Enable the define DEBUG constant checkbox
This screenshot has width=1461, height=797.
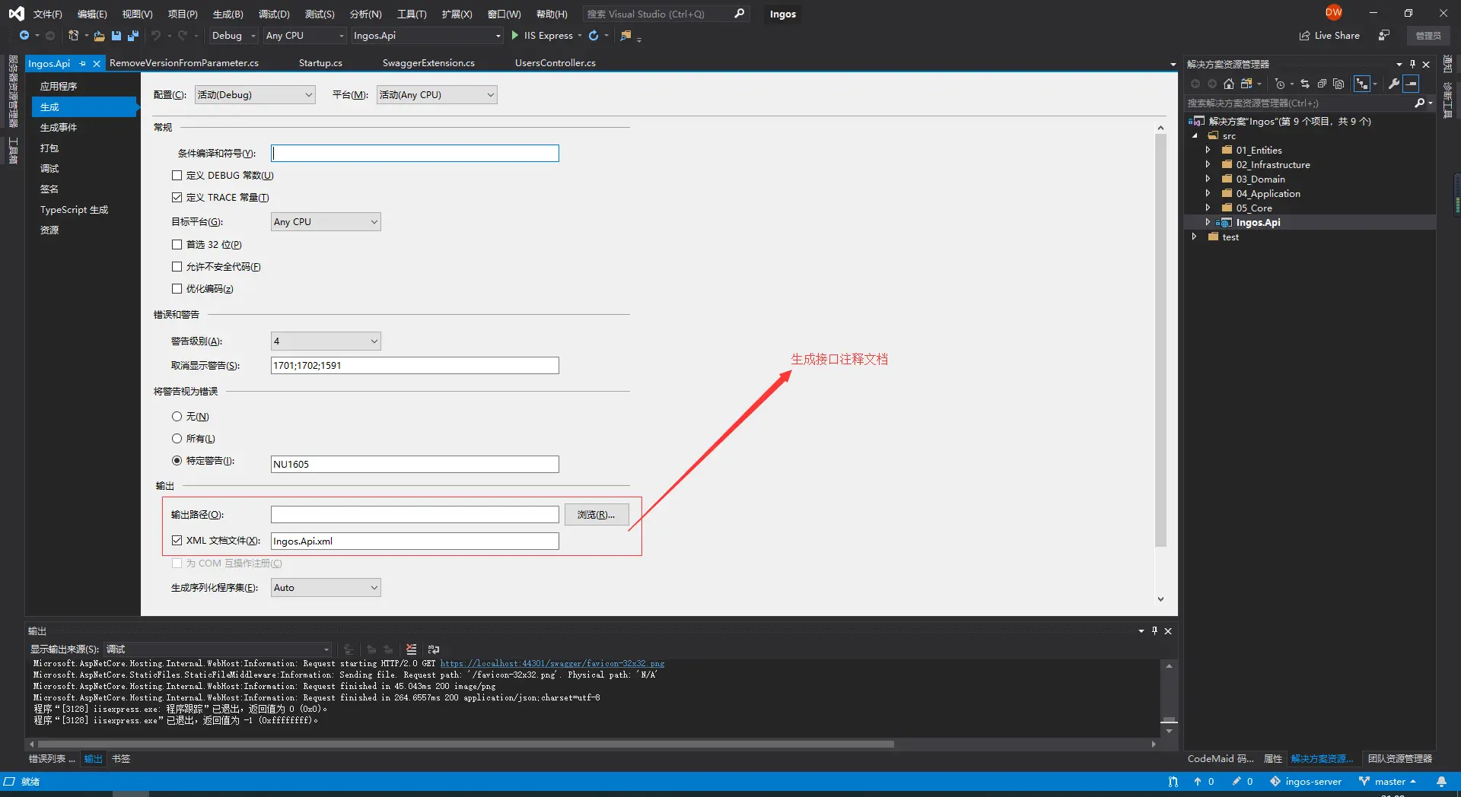pos(177,176)
